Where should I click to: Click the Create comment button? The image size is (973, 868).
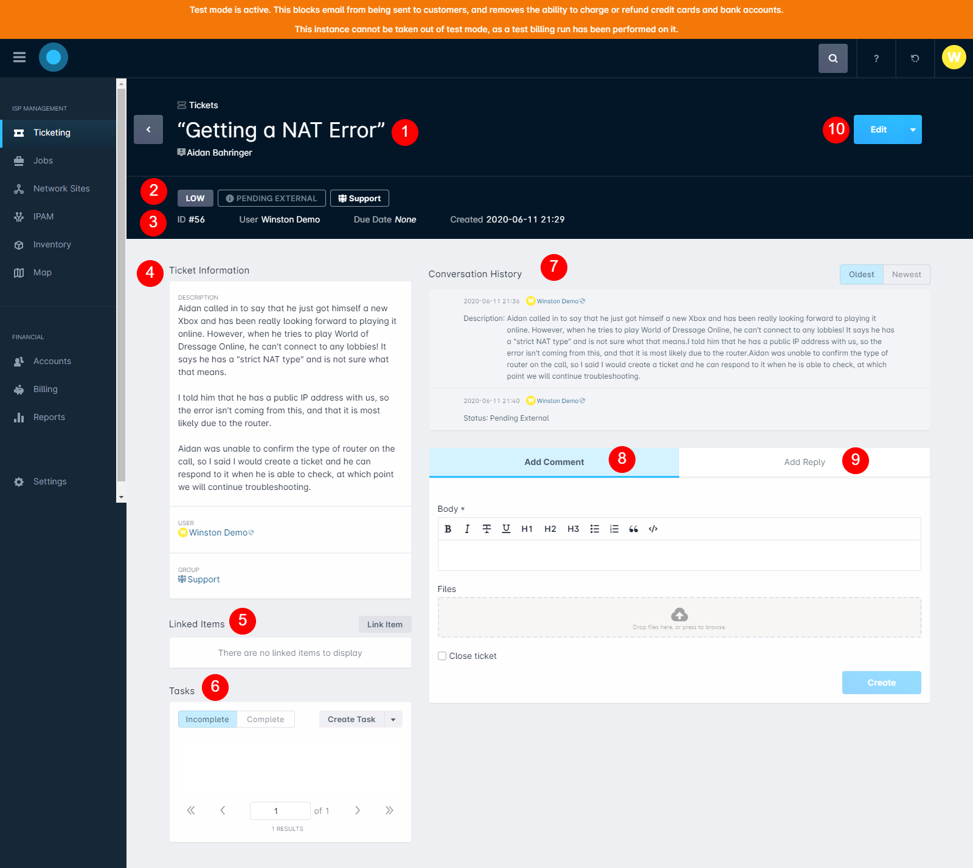[x=881, y=683]
